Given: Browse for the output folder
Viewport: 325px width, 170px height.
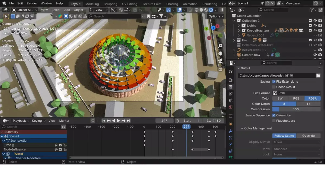Looking at the screenshot, I should click(318, 76).
